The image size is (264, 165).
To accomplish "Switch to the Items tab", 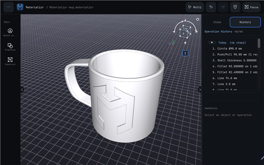I will pyautogui.click(x=217, y=22).
